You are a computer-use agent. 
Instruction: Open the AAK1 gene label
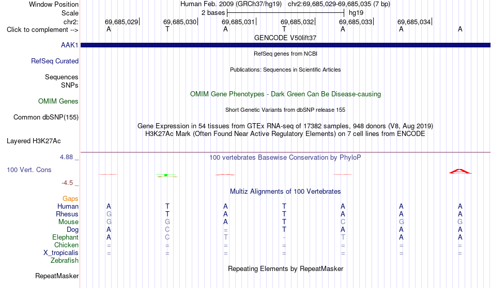click(70, 45)
